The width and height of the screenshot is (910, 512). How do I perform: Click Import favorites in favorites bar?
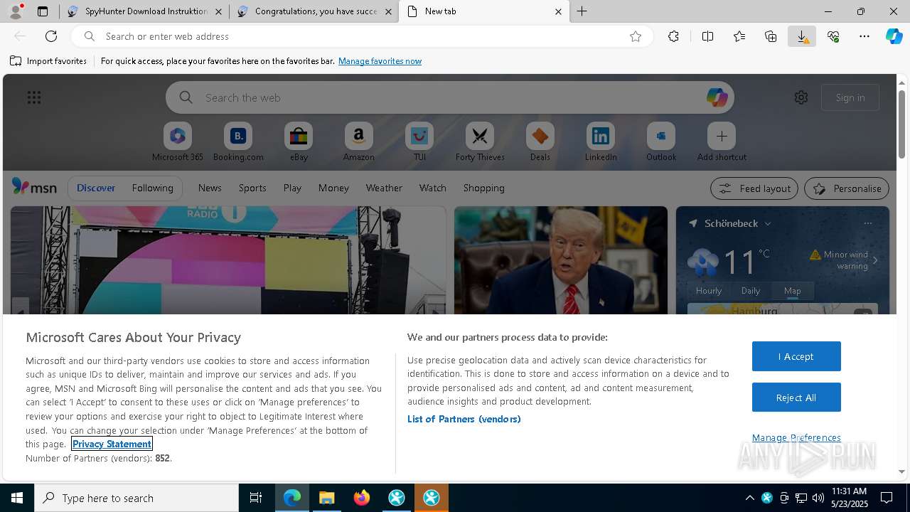click(48, 61)
